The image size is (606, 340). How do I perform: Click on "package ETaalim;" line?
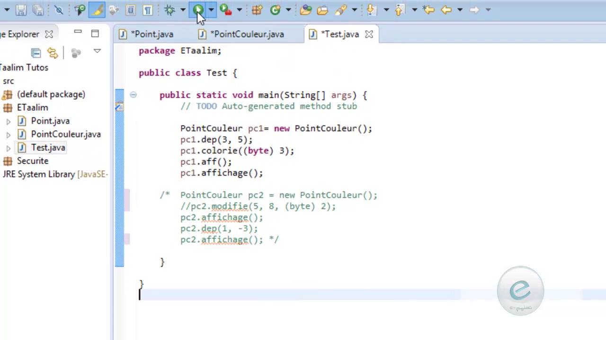pos(180,51)
